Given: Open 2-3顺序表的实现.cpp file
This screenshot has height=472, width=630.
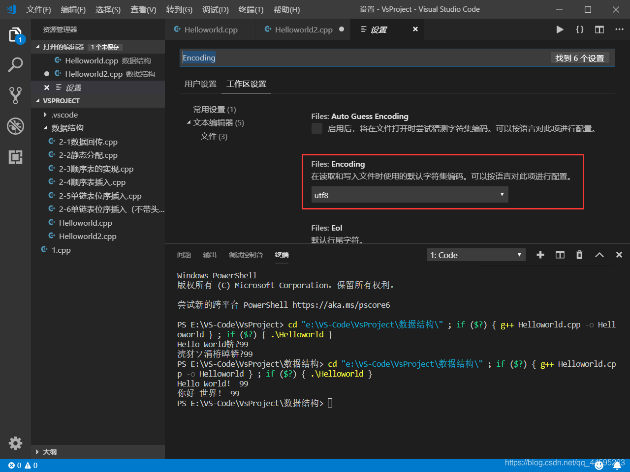Looking at the screenshot, I should tap(96, 169).
